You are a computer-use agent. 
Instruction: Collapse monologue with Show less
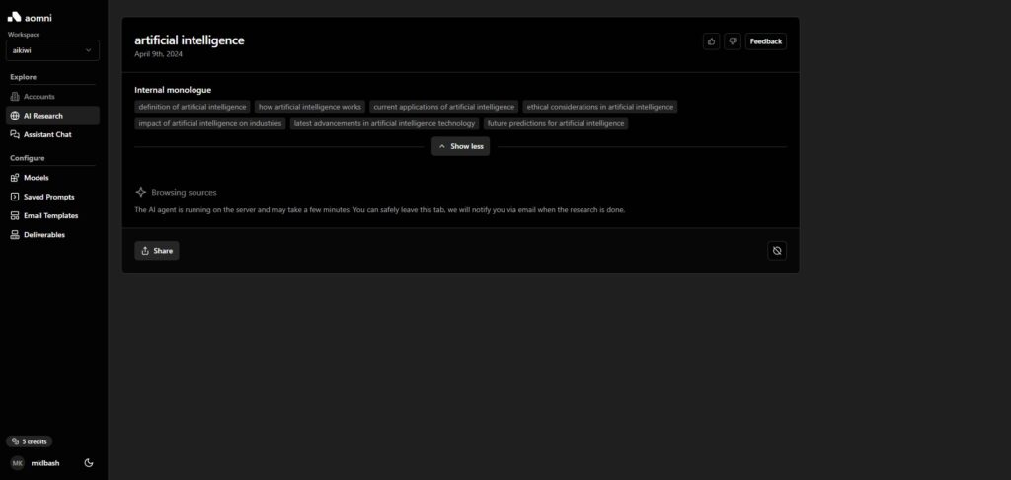click(x=460, y=146)
